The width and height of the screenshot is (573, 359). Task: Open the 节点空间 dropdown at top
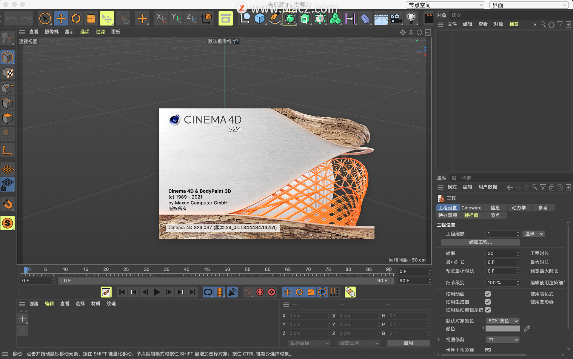pyautogui.click(x=445, y=5)
